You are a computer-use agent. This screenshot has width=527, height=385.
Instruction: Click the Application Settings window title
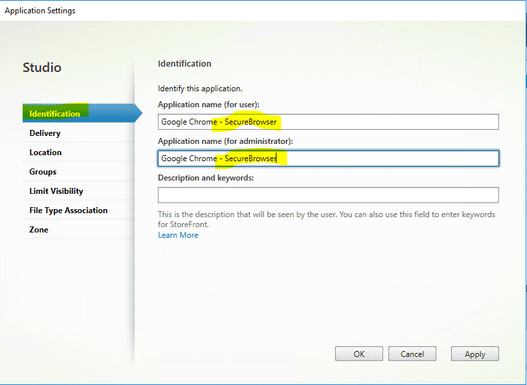click(40, 11)
